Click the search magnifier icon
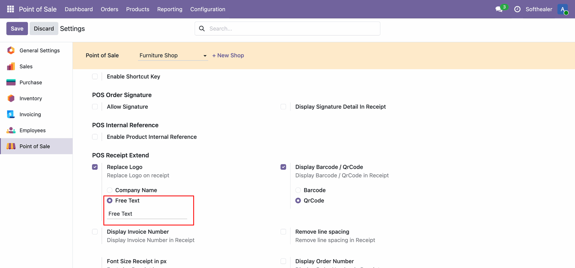 tap(202, 28)
